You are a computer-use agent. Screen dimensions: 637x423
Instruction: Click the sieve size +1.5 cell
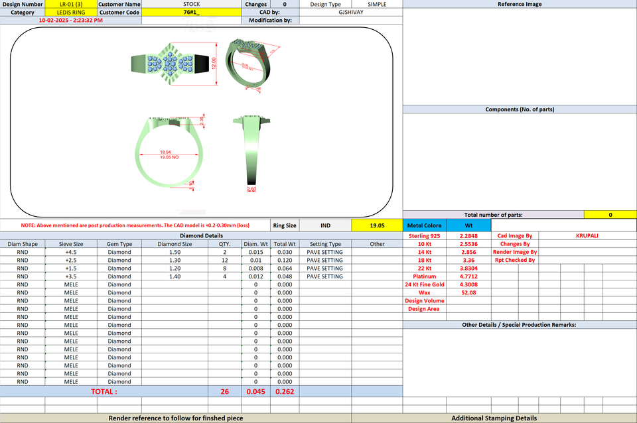click(71, 269)
